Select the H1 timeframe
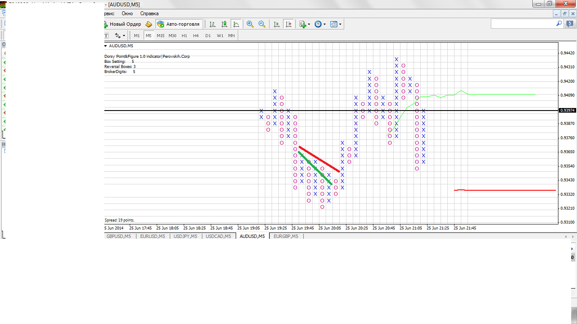This screenshot has height=324, width=577. tap(184, 35)
